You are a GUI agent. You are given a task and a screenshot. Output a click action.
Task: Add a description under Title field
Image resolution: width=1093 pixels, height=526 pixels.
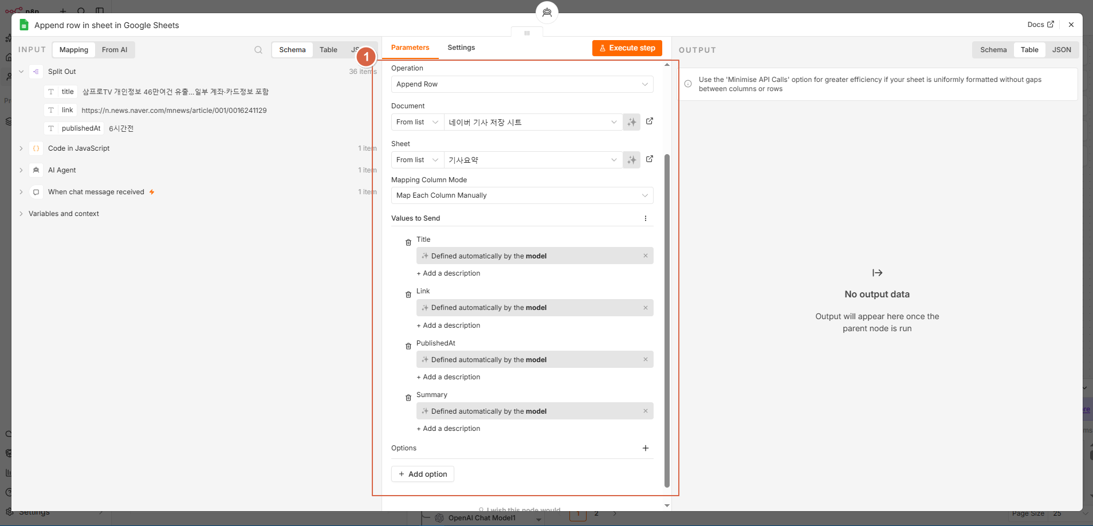coord(449,273)
